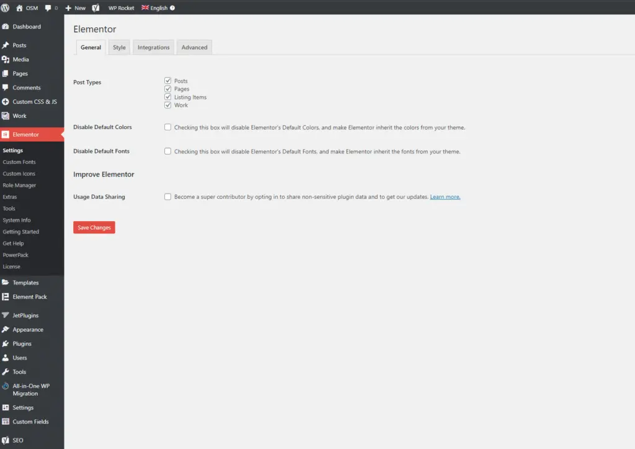Open the License submenu item
This screenshot has height=449, width=635.
pyautogui.click(x=11, y=266)
